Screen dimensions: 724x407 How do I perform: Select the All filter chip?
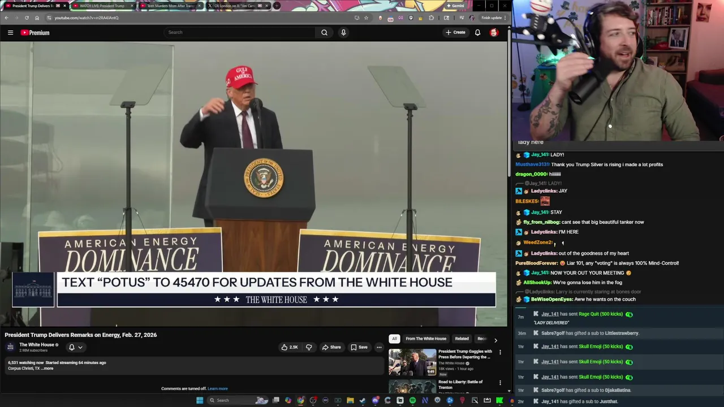(394, 339)
